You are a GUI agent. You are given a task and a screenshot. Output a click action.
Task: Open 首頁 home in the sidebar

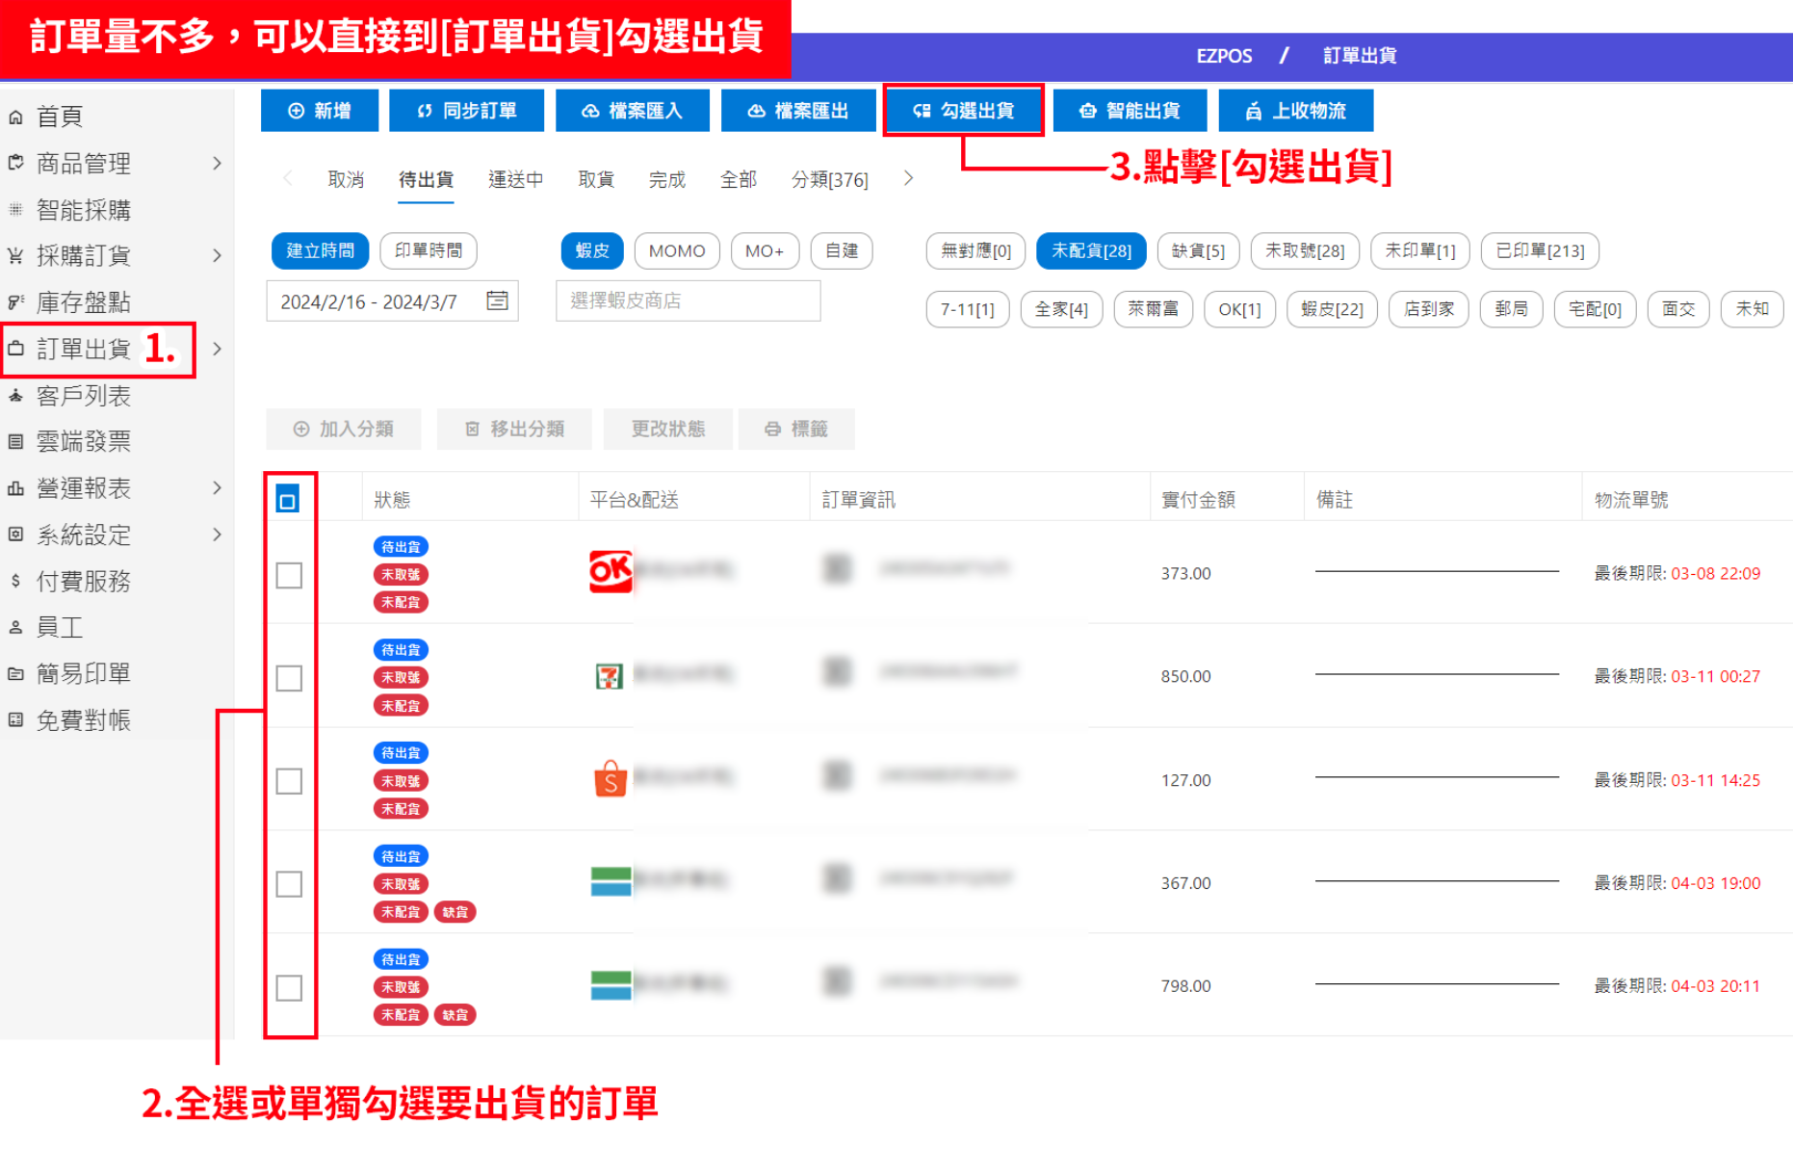point(60,117)
